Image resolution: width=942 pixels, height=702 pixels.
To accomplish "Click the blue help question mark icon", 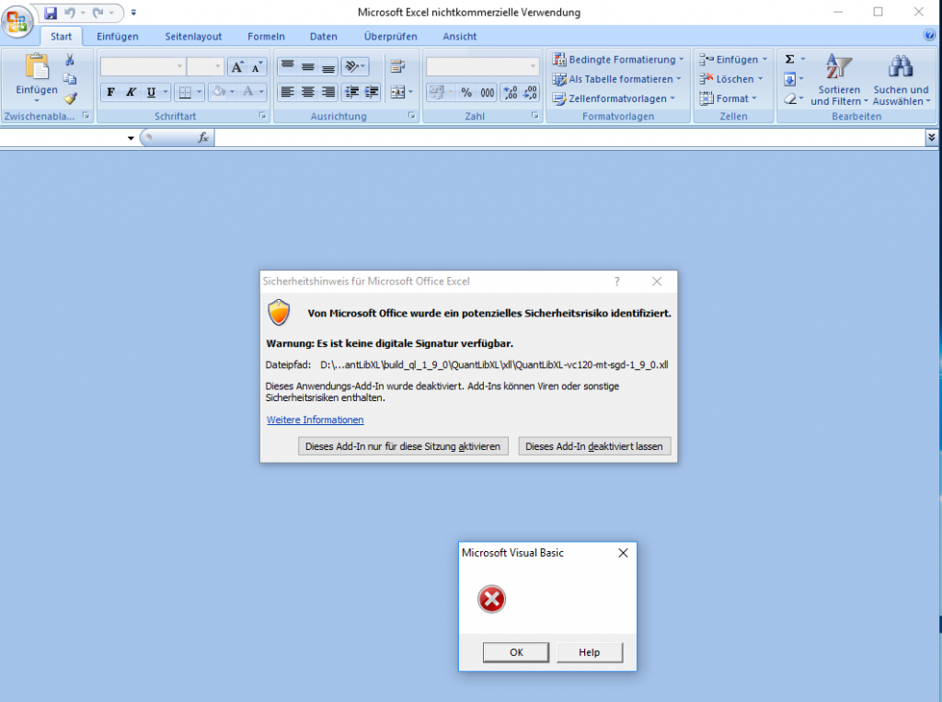I will tap(929, 35).
